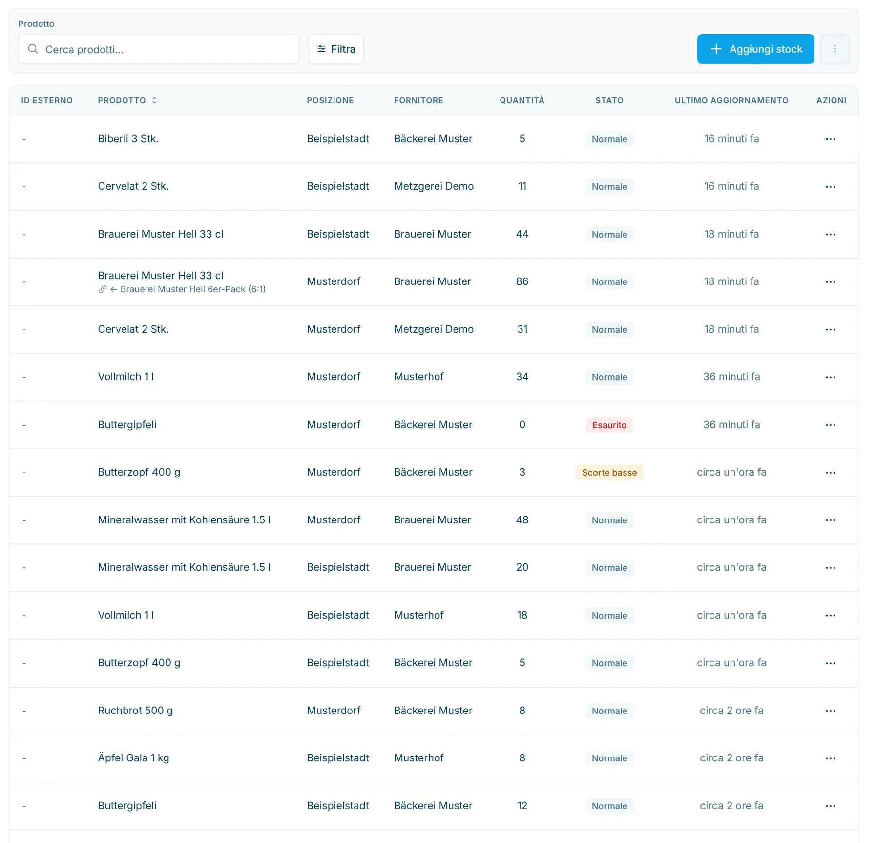This screenshot has width=877, height=843.
Task: Focus the Cerca prodotti search field
Action: pyautogui.click(x=159, y=49)
